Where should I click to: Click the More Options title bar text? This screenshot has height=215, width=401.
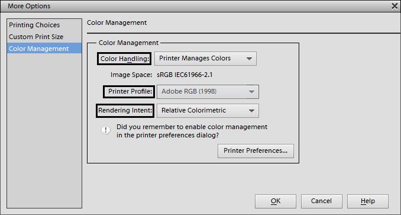tap(29, 6)
